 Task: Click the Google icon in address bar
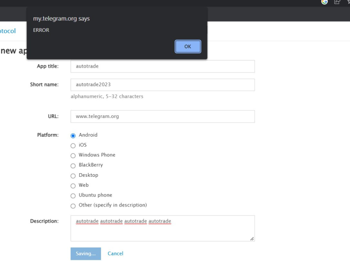click(x=325, y=2)
